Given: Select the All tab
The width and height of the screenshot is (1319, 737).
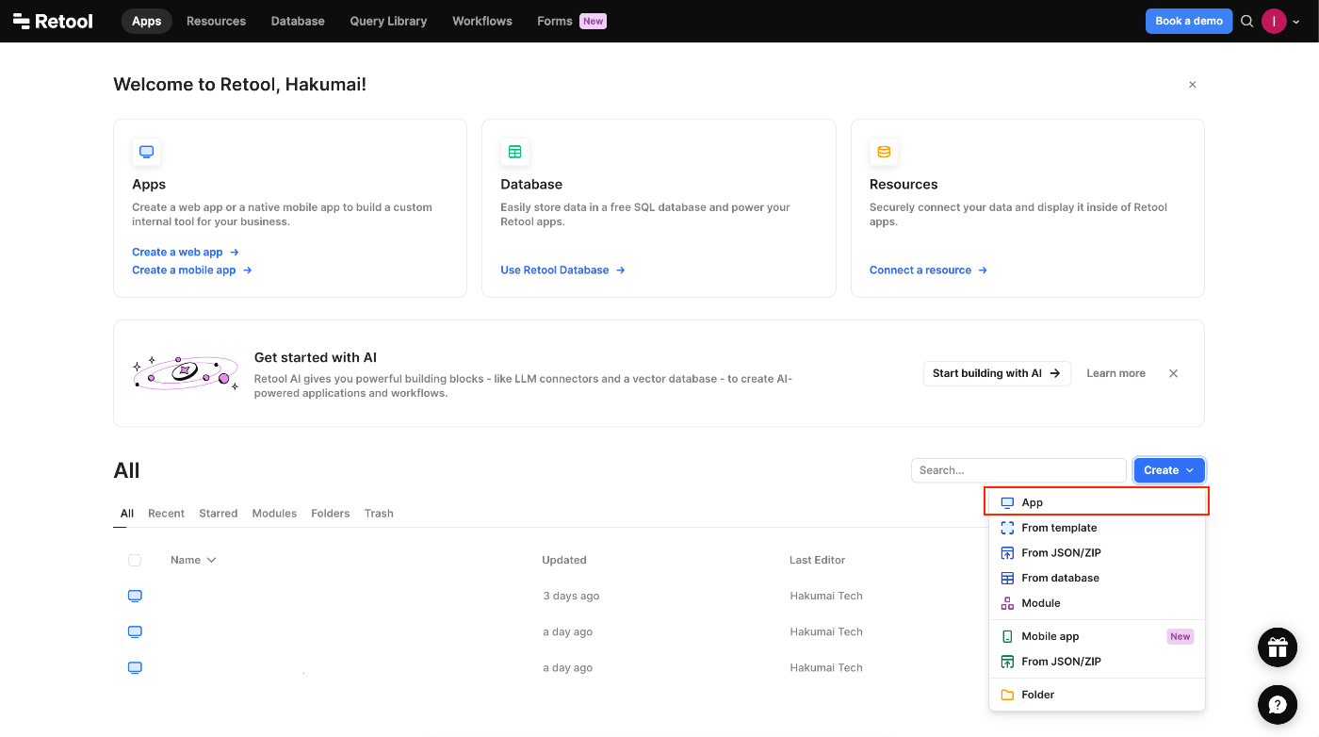Looking at the screenshot, I should 127,514.
